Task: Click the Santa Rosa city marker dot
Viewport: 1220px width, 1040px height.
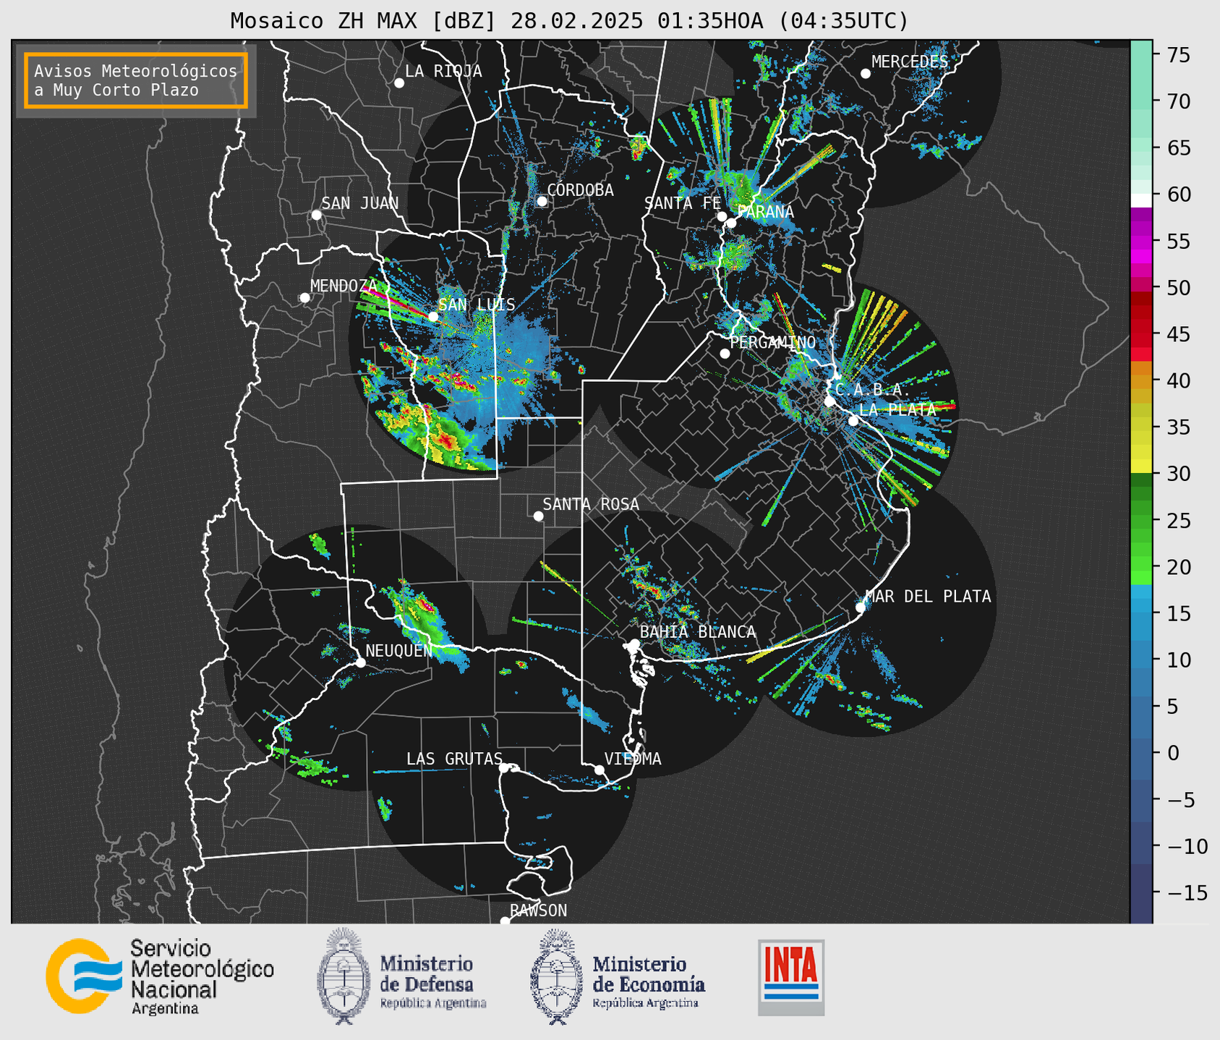Action: (538, 516)
